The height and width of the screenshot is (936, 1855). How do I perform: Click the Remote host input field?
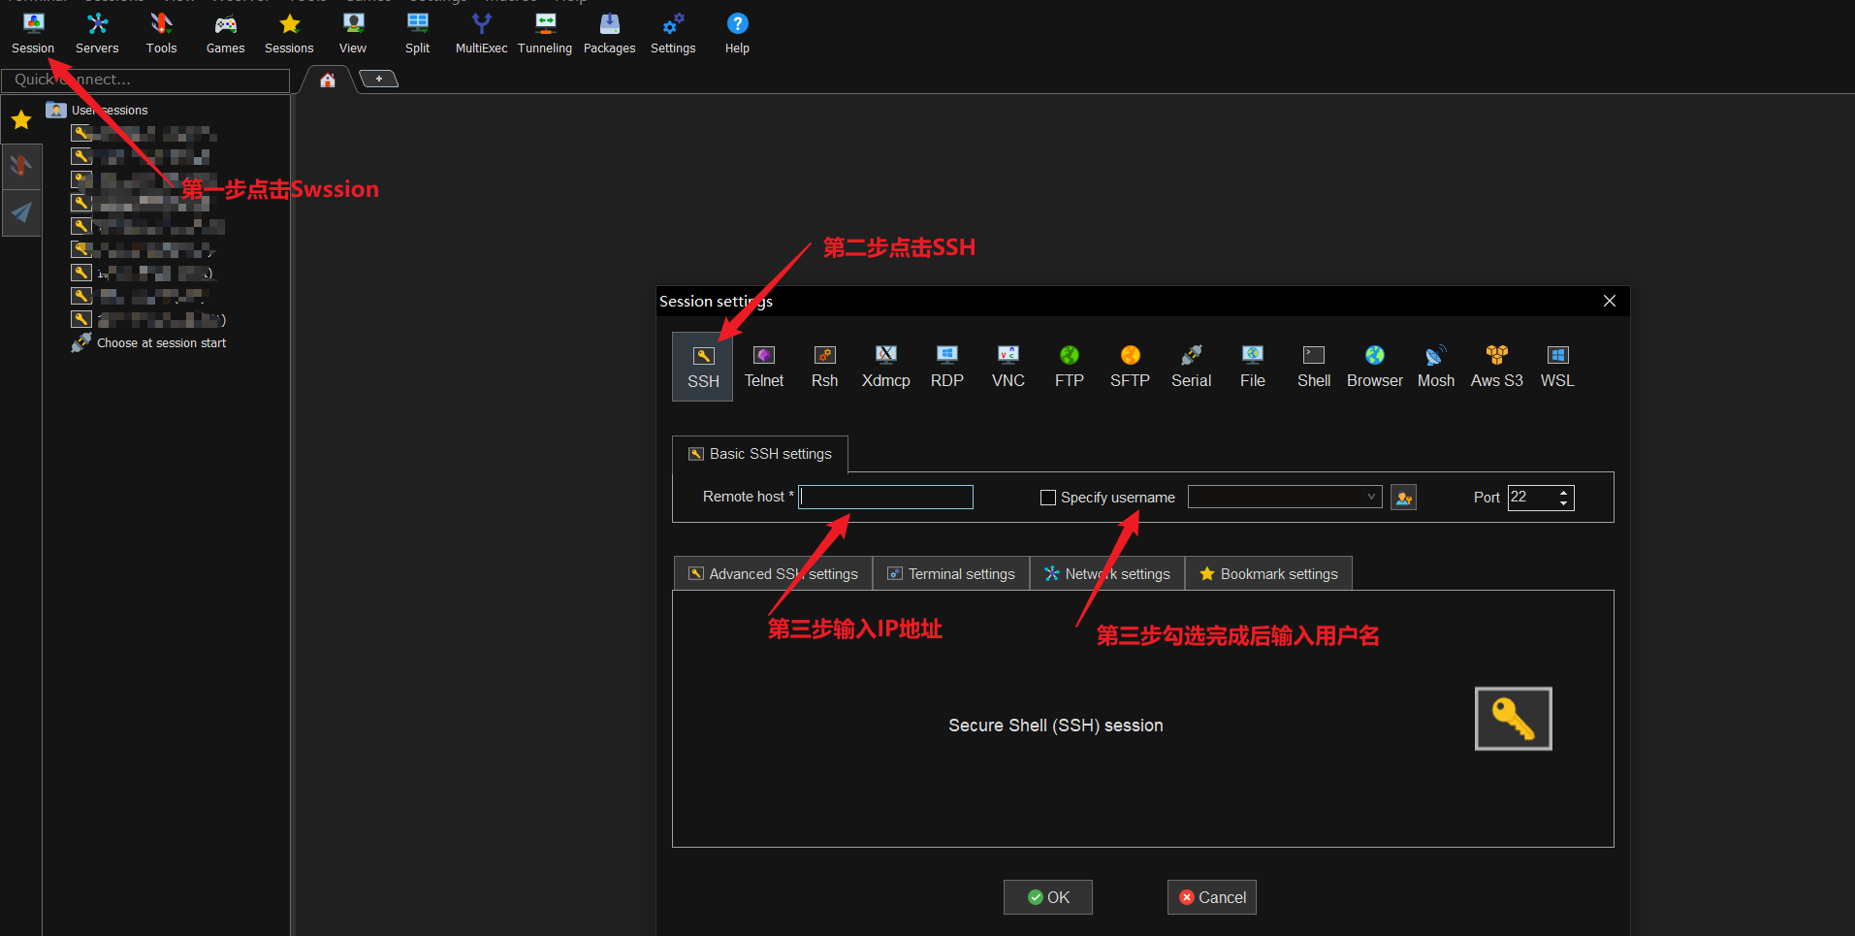click(886, 498)
